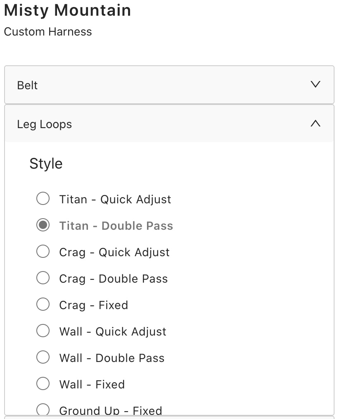This screenshot has height=419, width=337.
Task: Click the Leg Loops header label
Action: pos(44,124)
